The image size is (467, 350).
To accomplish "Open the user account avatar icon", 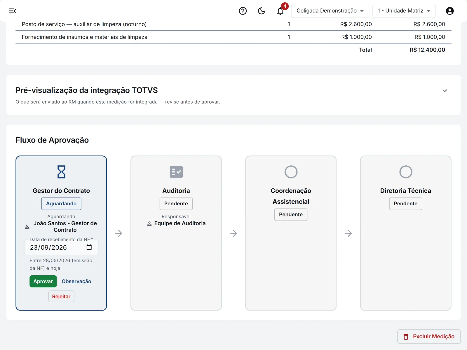I will click(450, 11).
